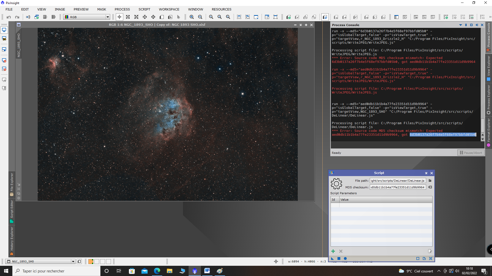Open the NGC_1893_SHO view selector dropdown
This screenshot has width=492, height=276.
coord(40,261)
